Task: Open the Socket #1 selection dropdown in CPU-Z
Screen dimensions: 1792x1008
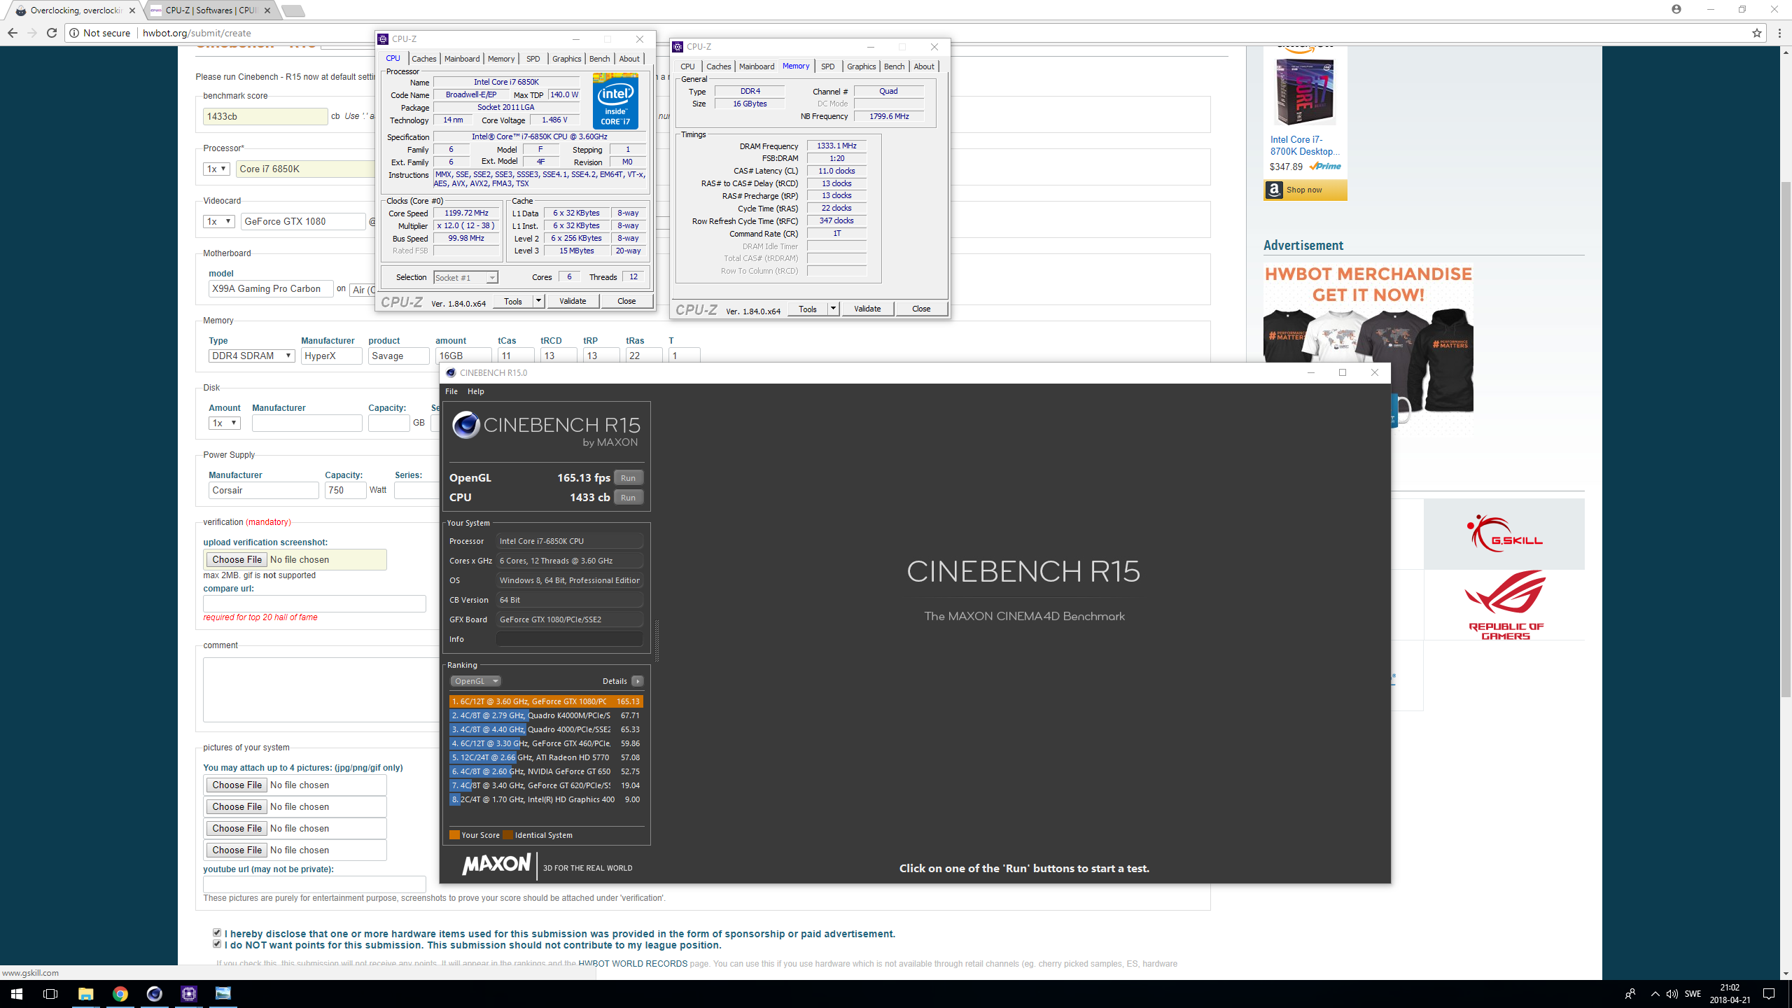Action: coord(465,278)
